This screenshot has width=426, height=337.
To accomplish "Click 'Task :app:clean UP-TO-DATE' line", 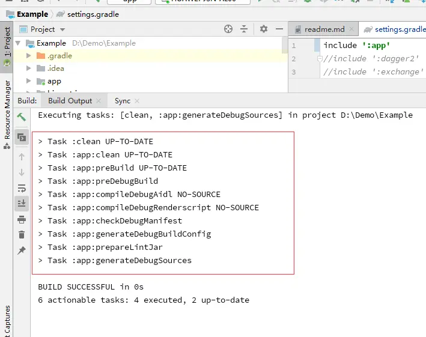I will point(105,155).
